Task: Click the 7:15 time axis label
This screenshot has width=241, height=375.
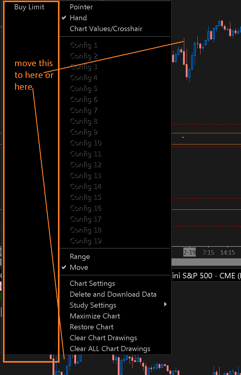Action: [208, 252]
